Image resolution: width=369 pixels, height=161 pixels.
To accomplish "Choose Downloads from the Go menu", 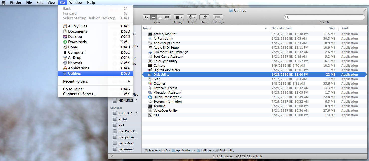I will (x=96, y=42).
